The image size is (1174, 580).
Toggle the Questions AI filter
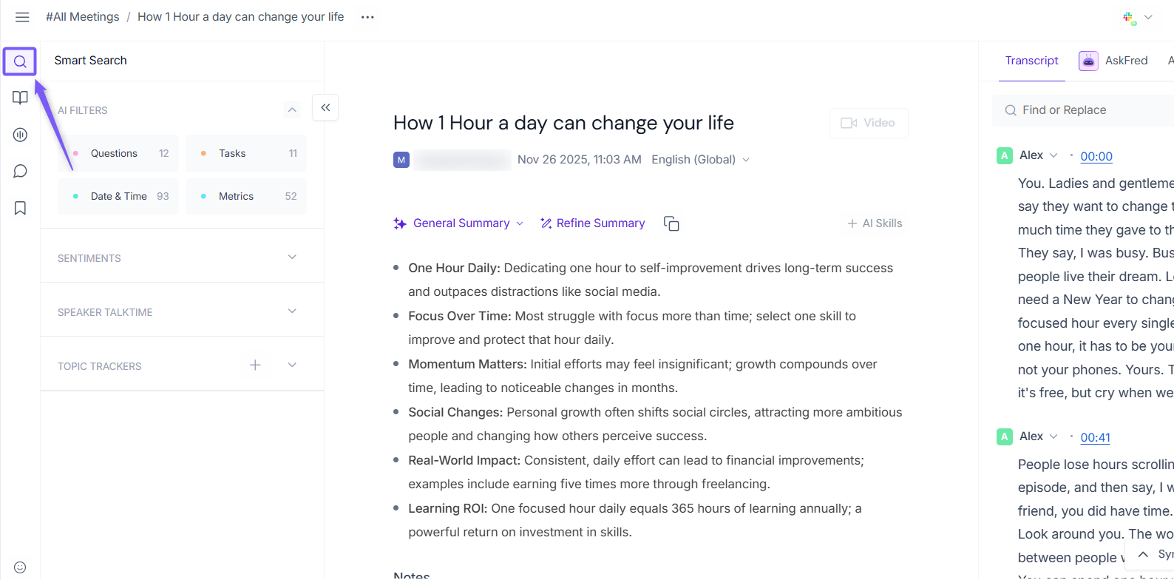[x=118, y=154]
